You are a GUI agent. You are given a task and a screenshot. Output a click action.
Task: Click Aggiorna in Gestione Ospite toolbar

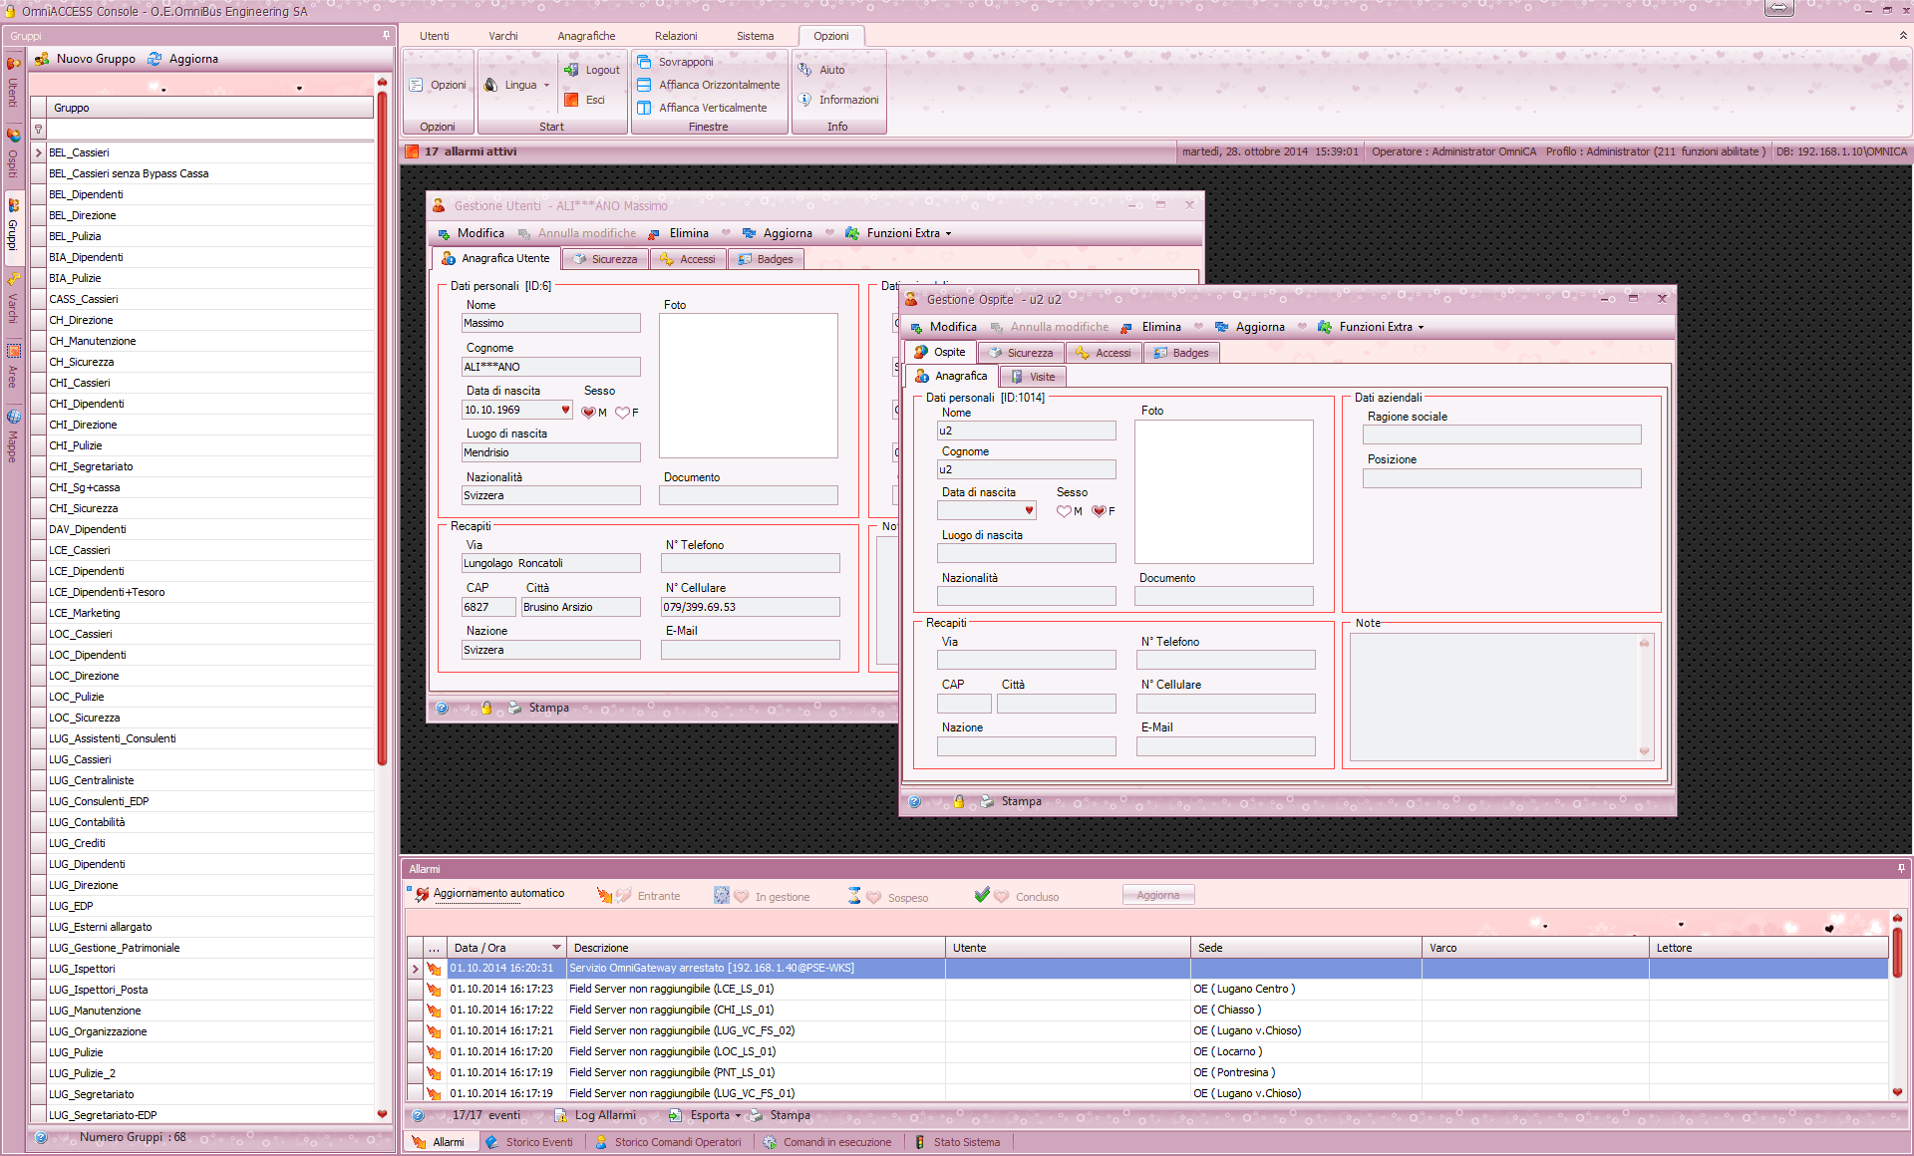point(1249,327)
